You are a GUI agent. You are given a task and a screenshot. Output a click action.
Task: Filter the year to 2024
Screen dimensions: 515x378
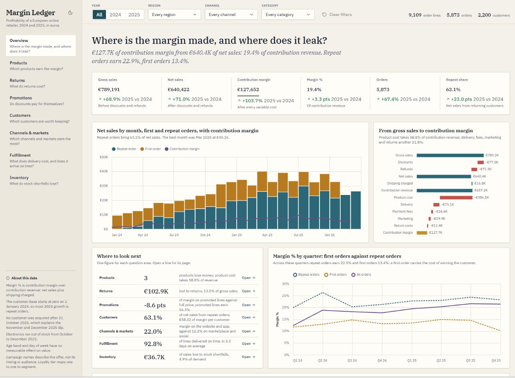coord(115,14)
